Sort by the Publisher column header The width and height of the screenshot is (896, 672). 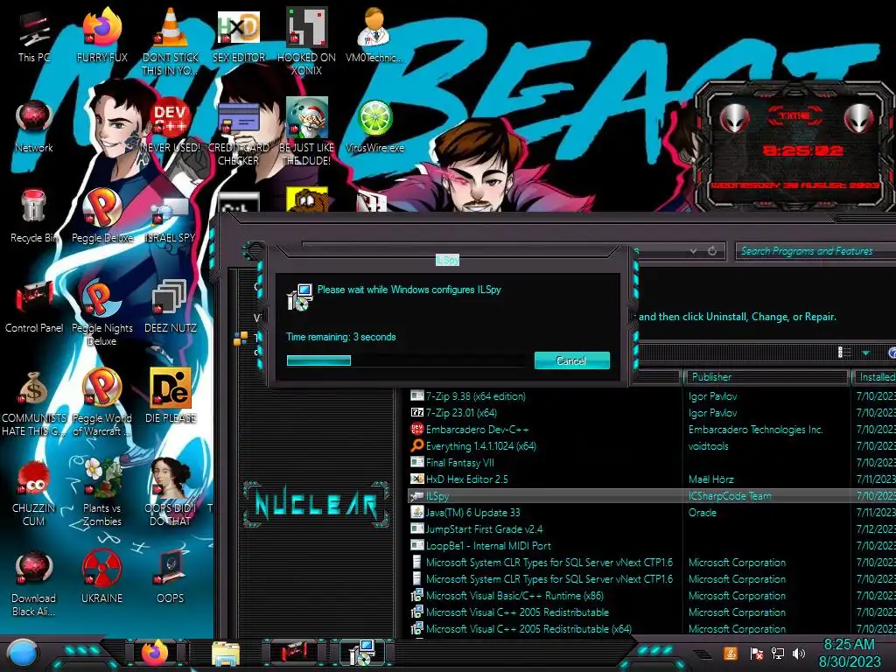coord(766,377)
